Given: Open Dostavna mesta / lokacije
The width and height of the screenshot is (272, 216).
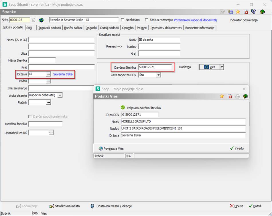Looking at the screenshot, I should pyautogui.click(x=111, y=206).
